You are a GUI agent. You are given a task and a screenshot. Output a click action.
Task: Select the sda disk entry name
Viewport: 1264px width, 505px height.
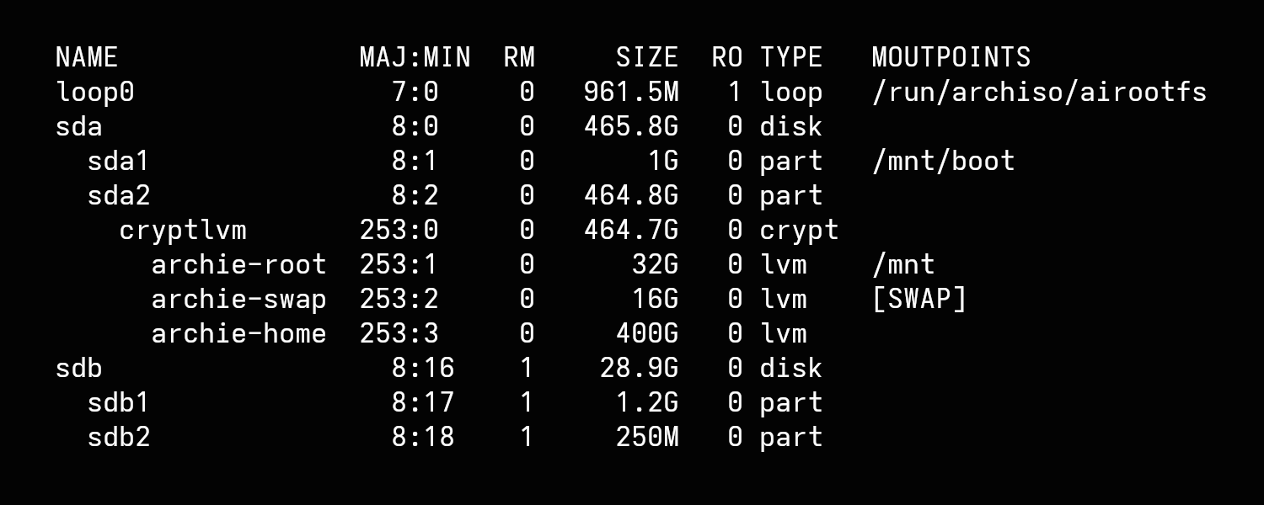[78, 126]
